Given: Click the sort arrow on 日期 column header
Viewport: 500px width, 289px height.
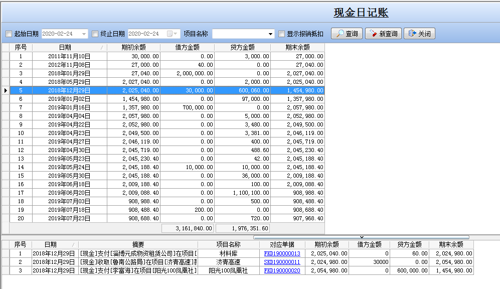Looking at the screenshot, I should click(x=103, y=48).
